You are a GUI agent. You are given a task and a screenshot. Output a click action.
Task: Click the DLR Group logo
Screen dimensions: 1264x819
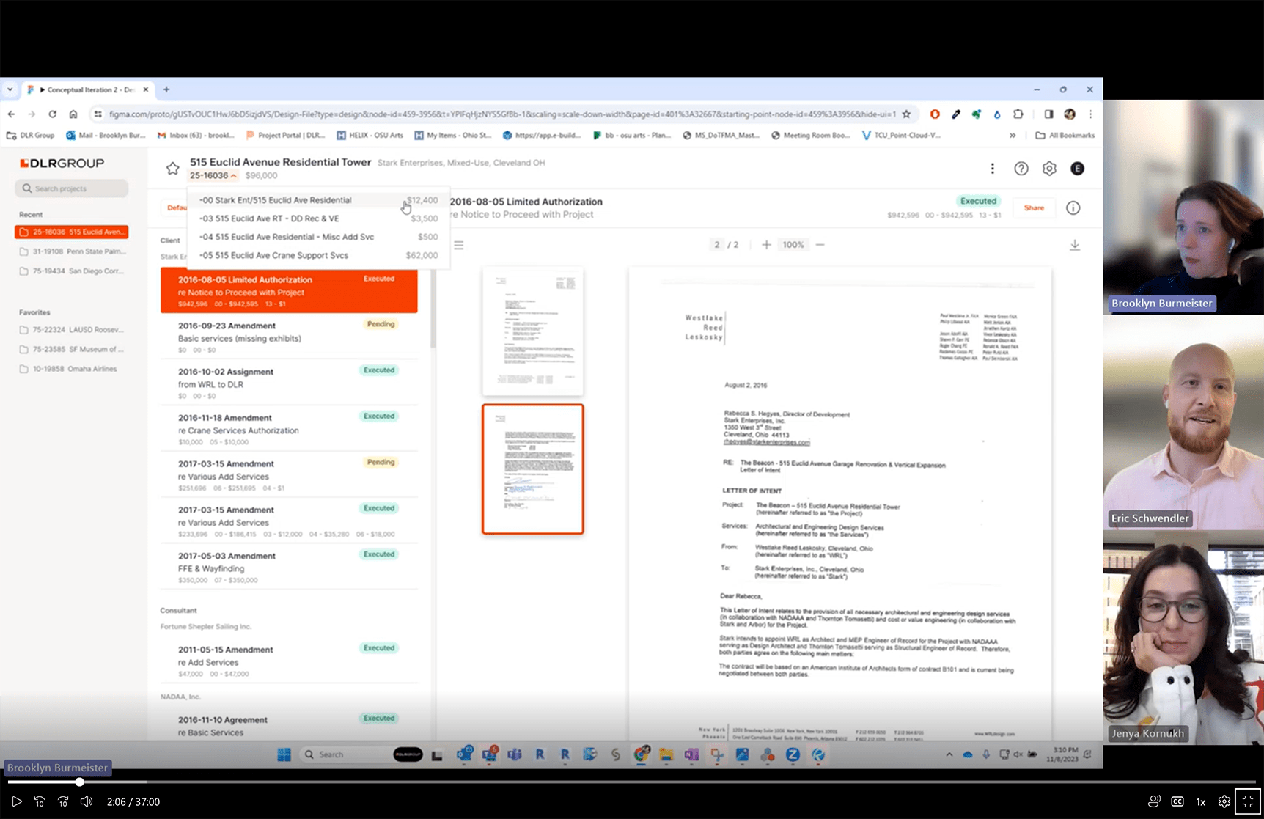pos(62,163)
